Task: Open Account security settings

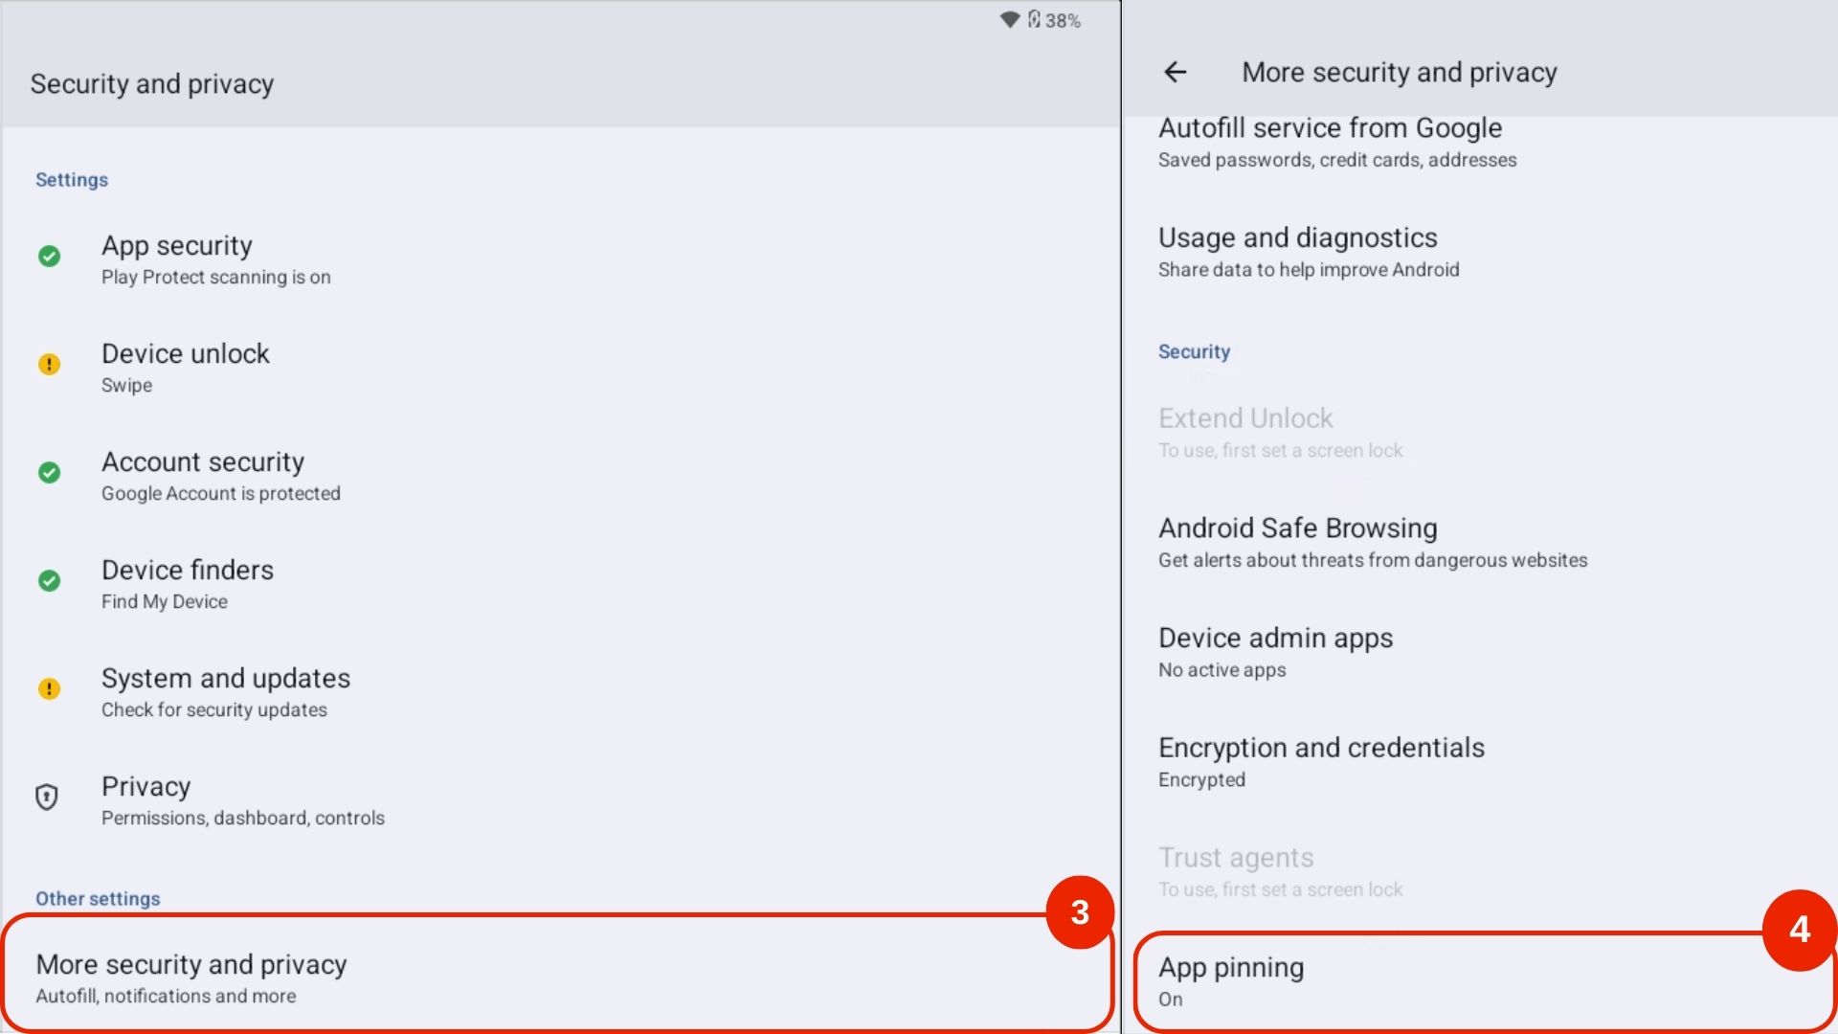Action: (220, 475)
